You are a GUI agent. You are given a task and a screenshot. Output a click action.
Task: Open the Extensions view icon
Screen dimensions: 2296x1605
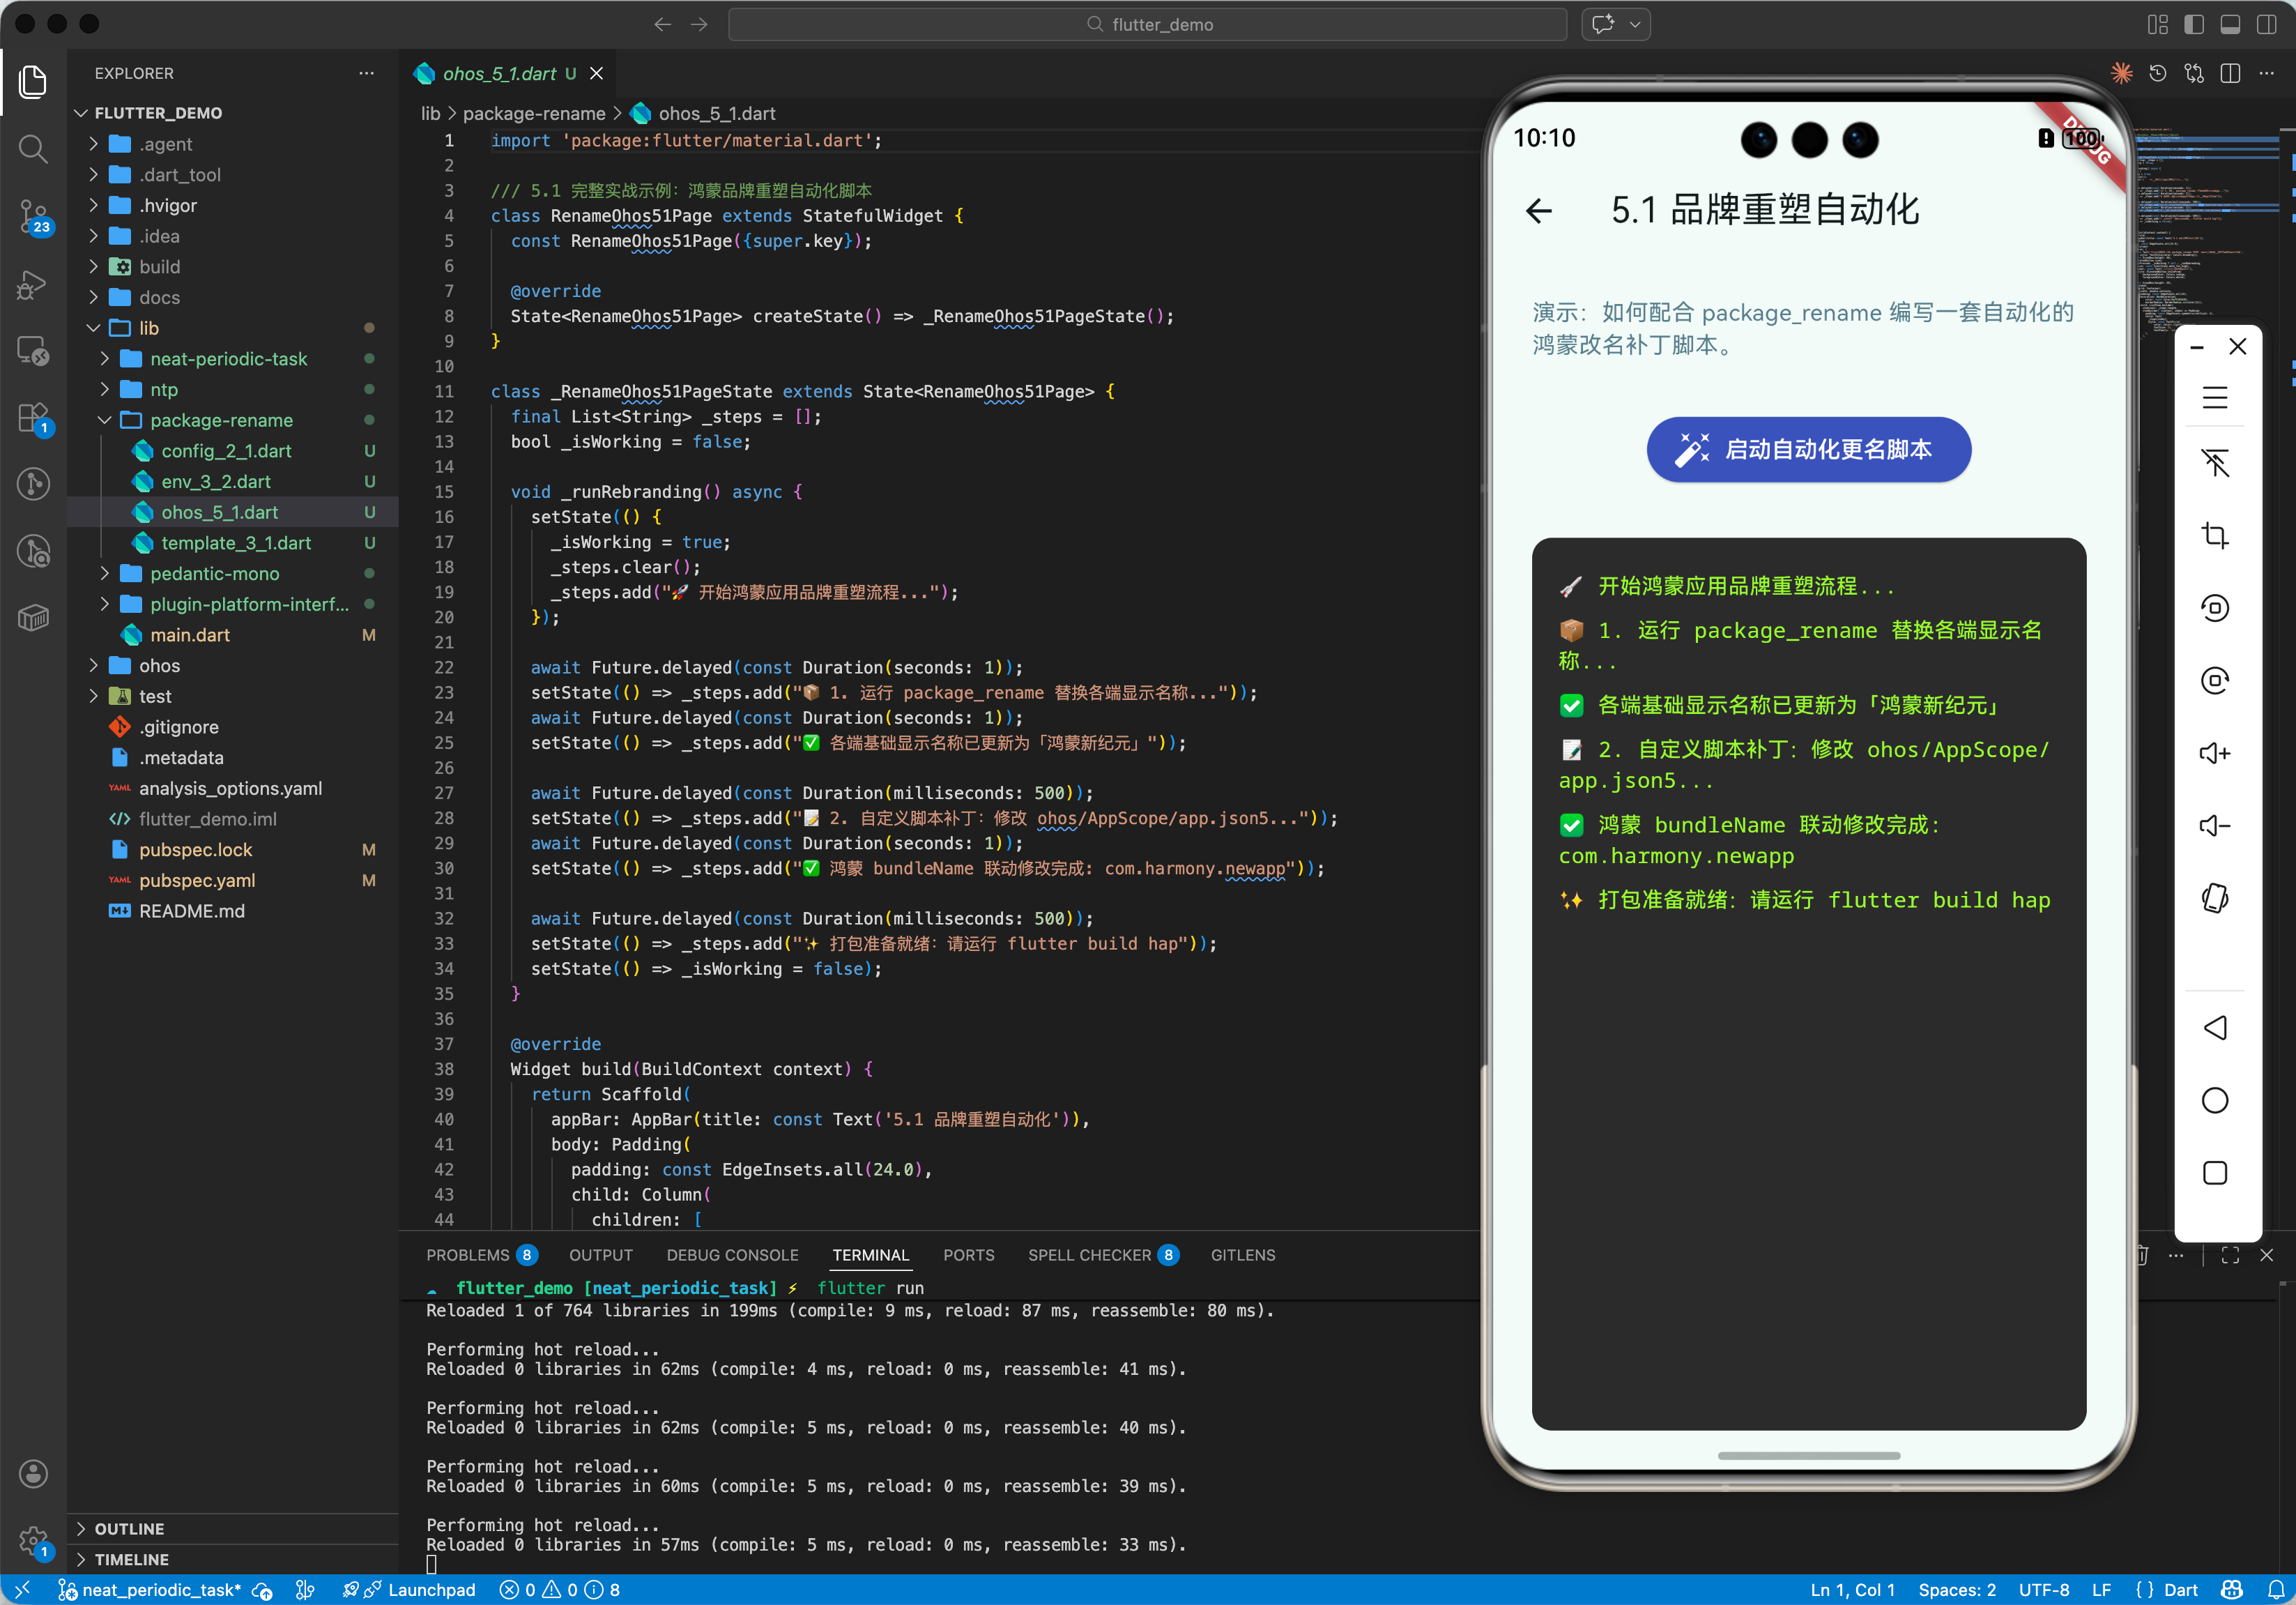(33, 418)
